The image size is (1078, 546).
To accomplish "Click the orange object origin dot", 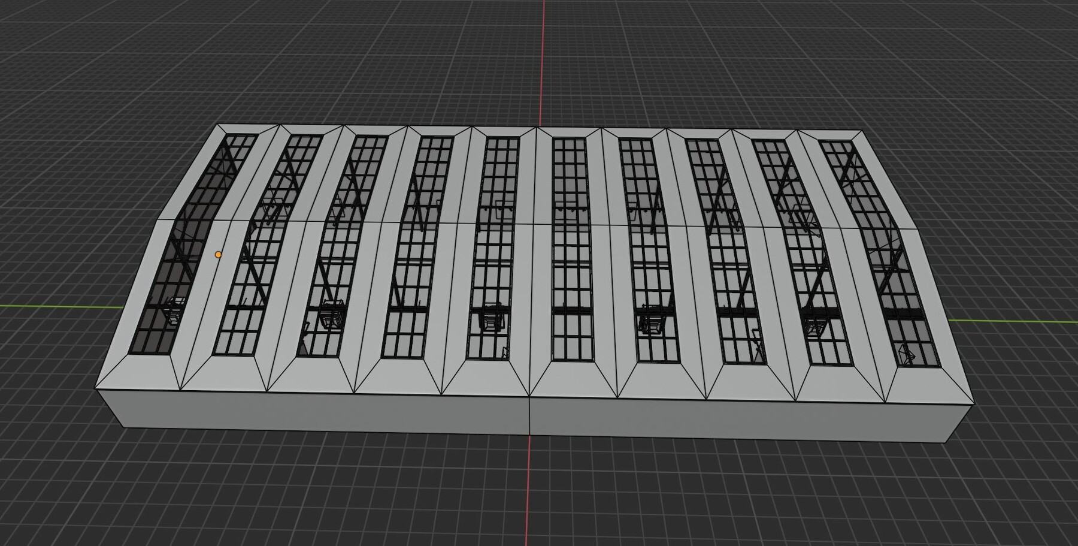I will (219, 255).
